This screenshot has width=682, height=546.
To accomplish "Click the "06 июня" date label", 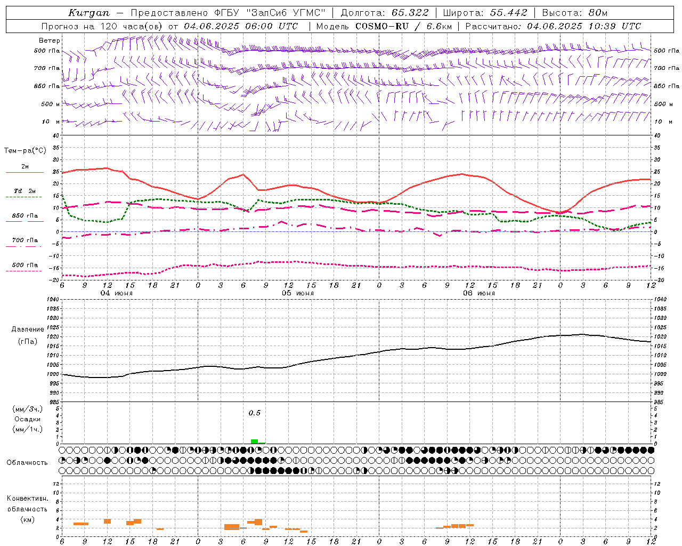I will pyautogui.click(x=478, y=293).
